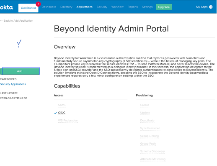Click the blue checkmark next to OIDC
The image size is (217, 166).
55,113
